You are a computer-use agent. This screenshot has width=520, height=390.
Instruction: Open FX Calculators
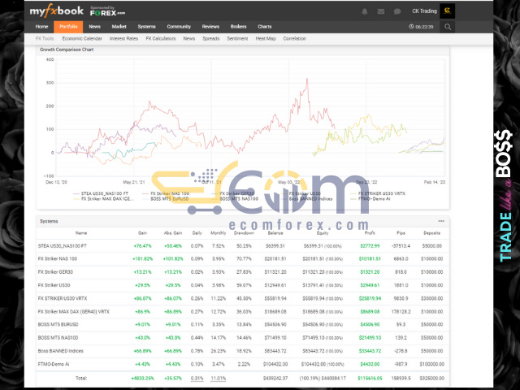click(x=161, y=38)
